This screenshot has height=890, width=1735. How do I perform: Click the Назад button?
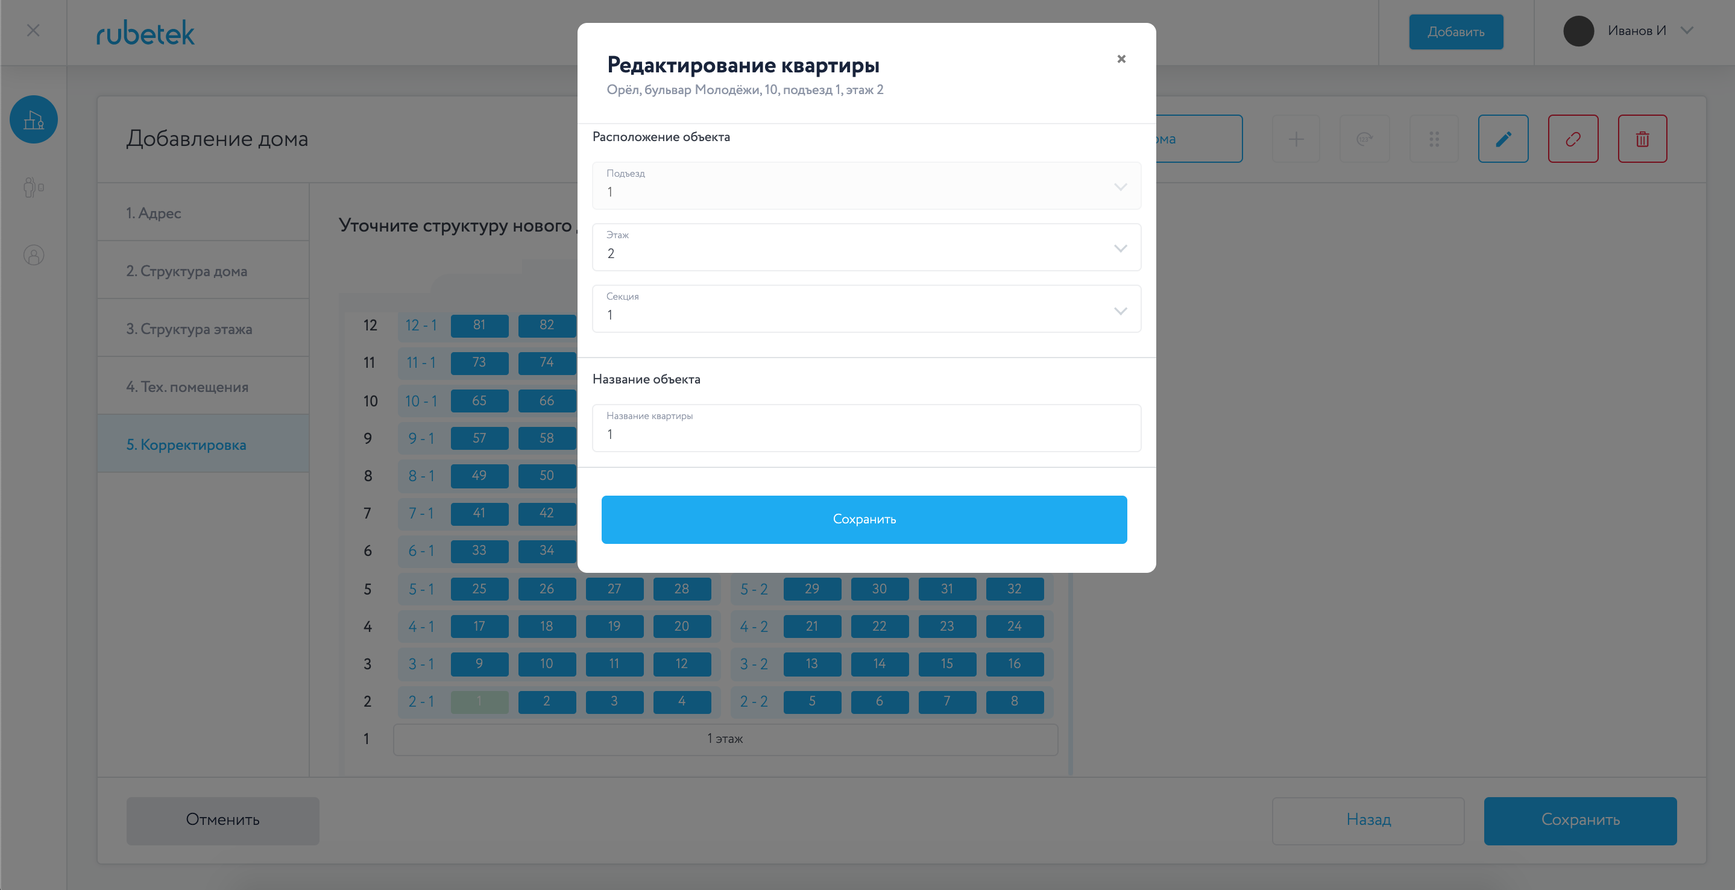pyautogui.click(x=1368, y=820)
